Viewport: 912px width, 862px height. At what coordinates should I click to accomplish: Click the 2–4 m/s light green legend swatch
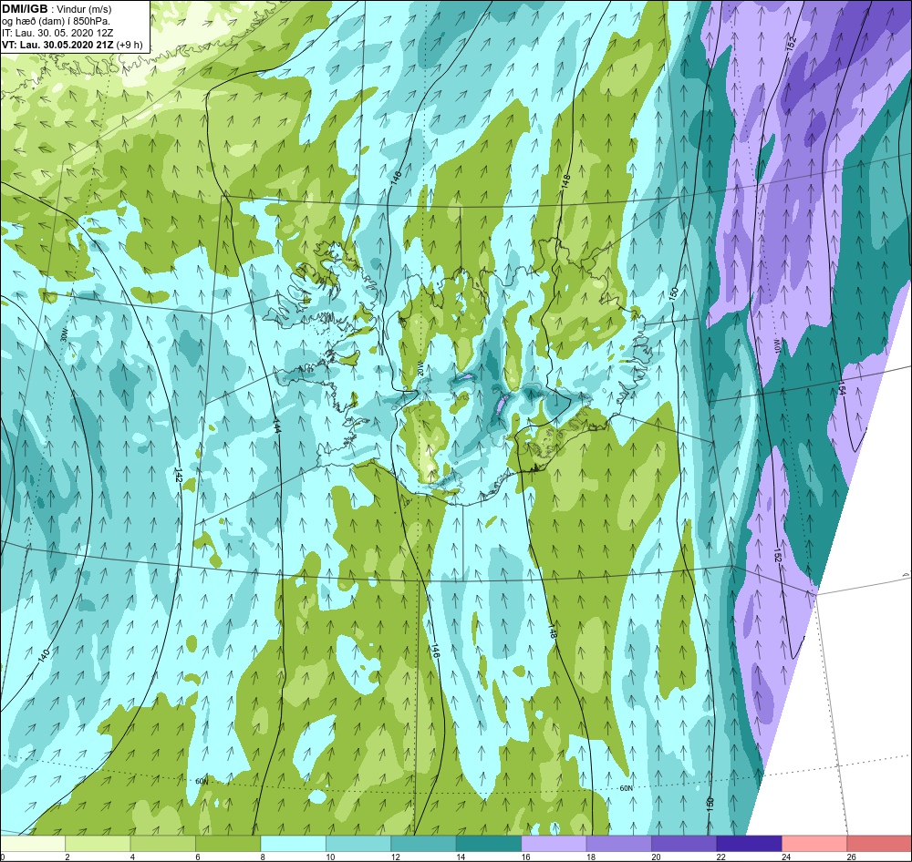pos(98,843)
